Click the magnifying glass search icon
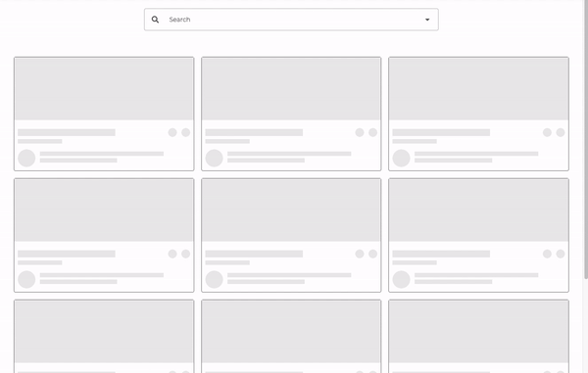Screen dimensions: 588x373 tap(155, 20)
